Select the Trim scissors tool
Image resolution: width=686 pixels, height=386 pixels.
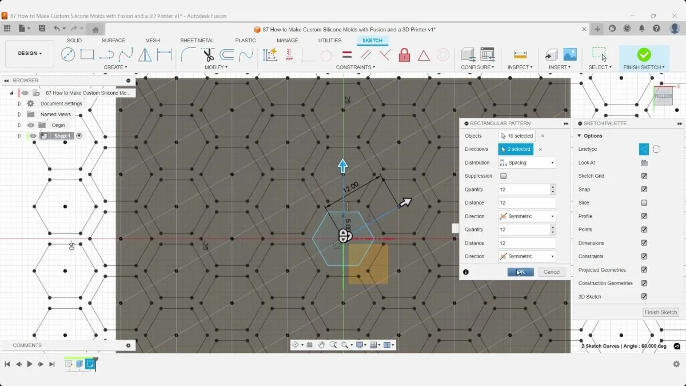208,55
